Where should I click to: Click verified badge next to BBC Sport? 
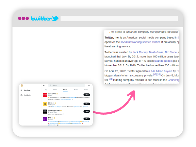55,103
